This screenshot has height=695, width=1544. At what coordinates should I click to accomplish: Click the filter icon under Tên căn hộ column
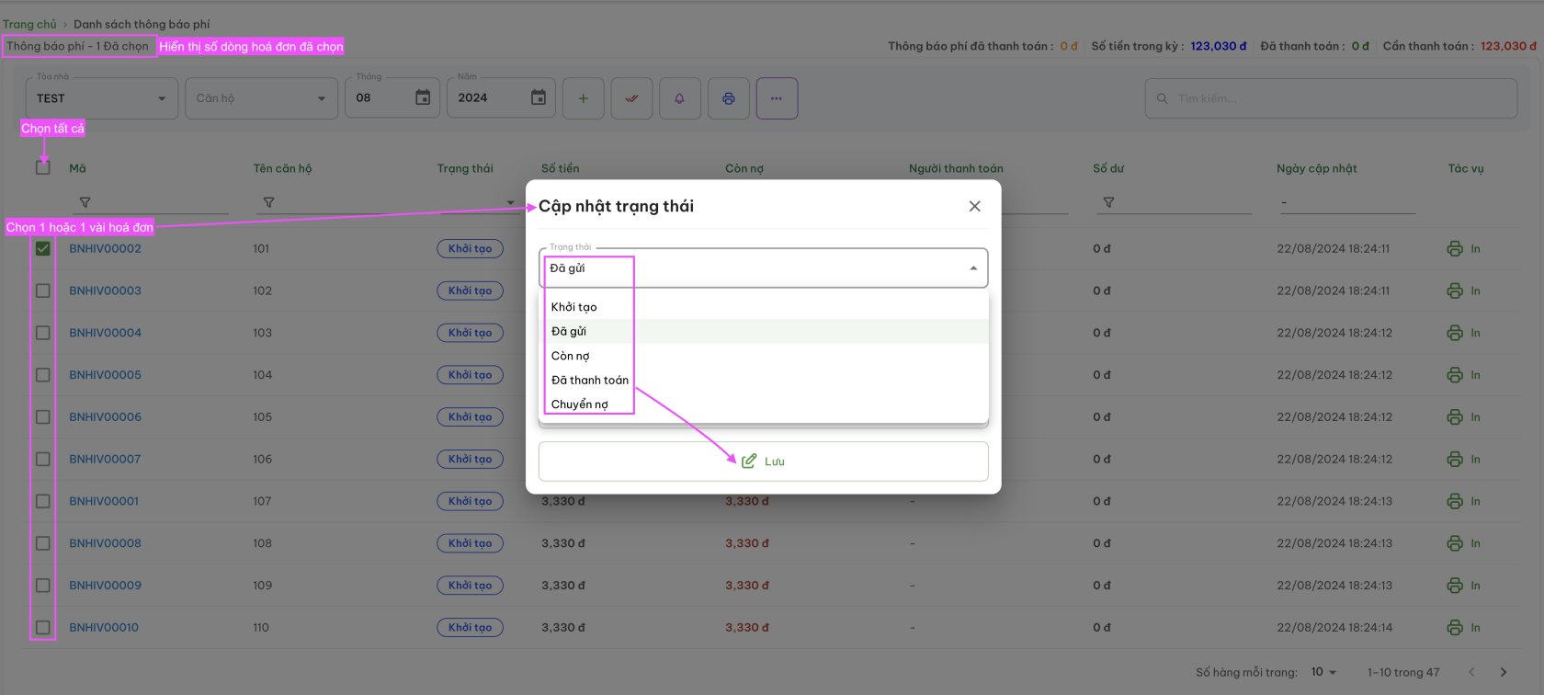(268, 202)
